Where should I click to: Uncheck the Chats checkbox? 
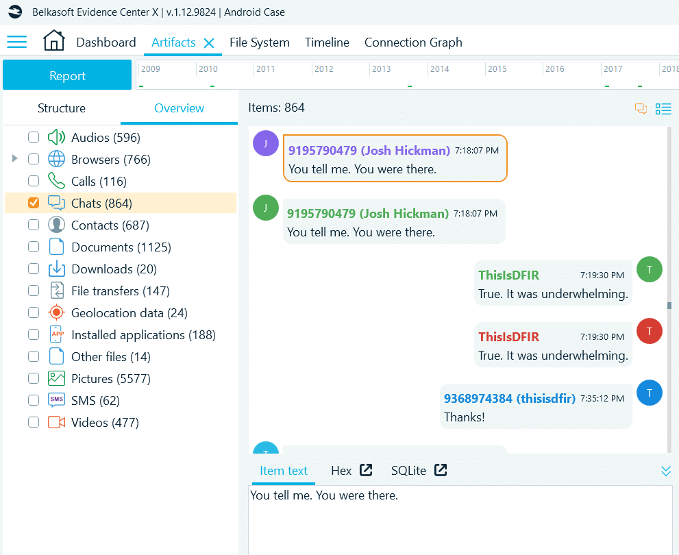point(34,203)
